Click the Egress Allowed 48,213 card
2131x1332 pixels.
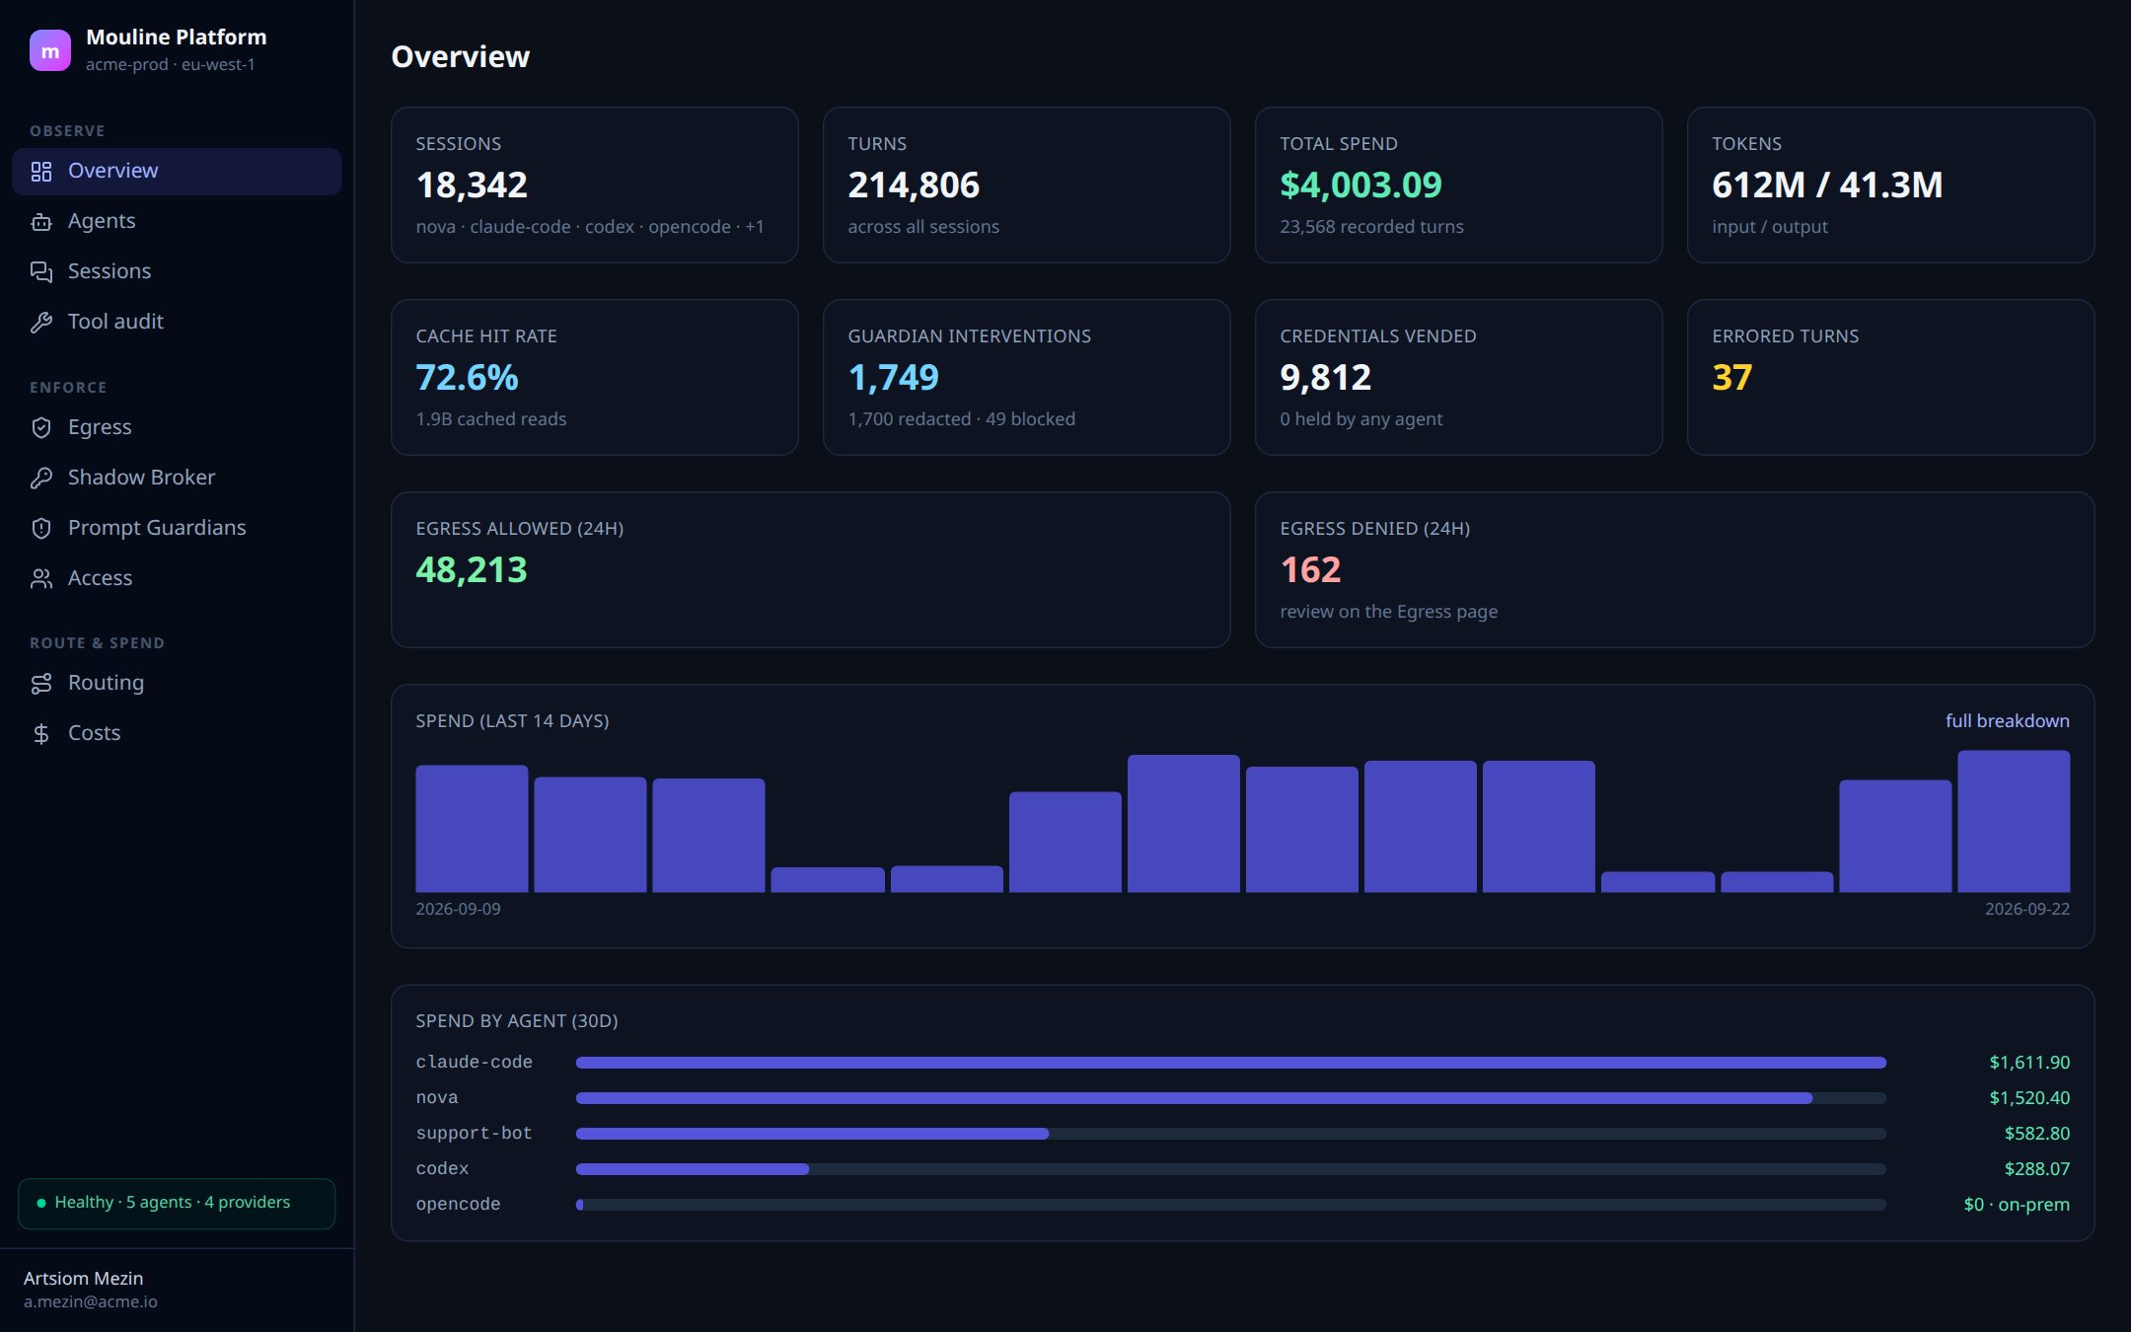click(x=811, y=569)
